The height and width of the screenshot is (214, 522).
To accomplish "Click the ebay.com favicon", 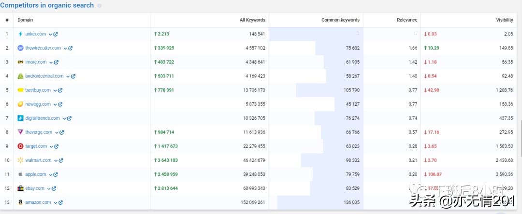I will pyautogui.click(x=20, y=188).
